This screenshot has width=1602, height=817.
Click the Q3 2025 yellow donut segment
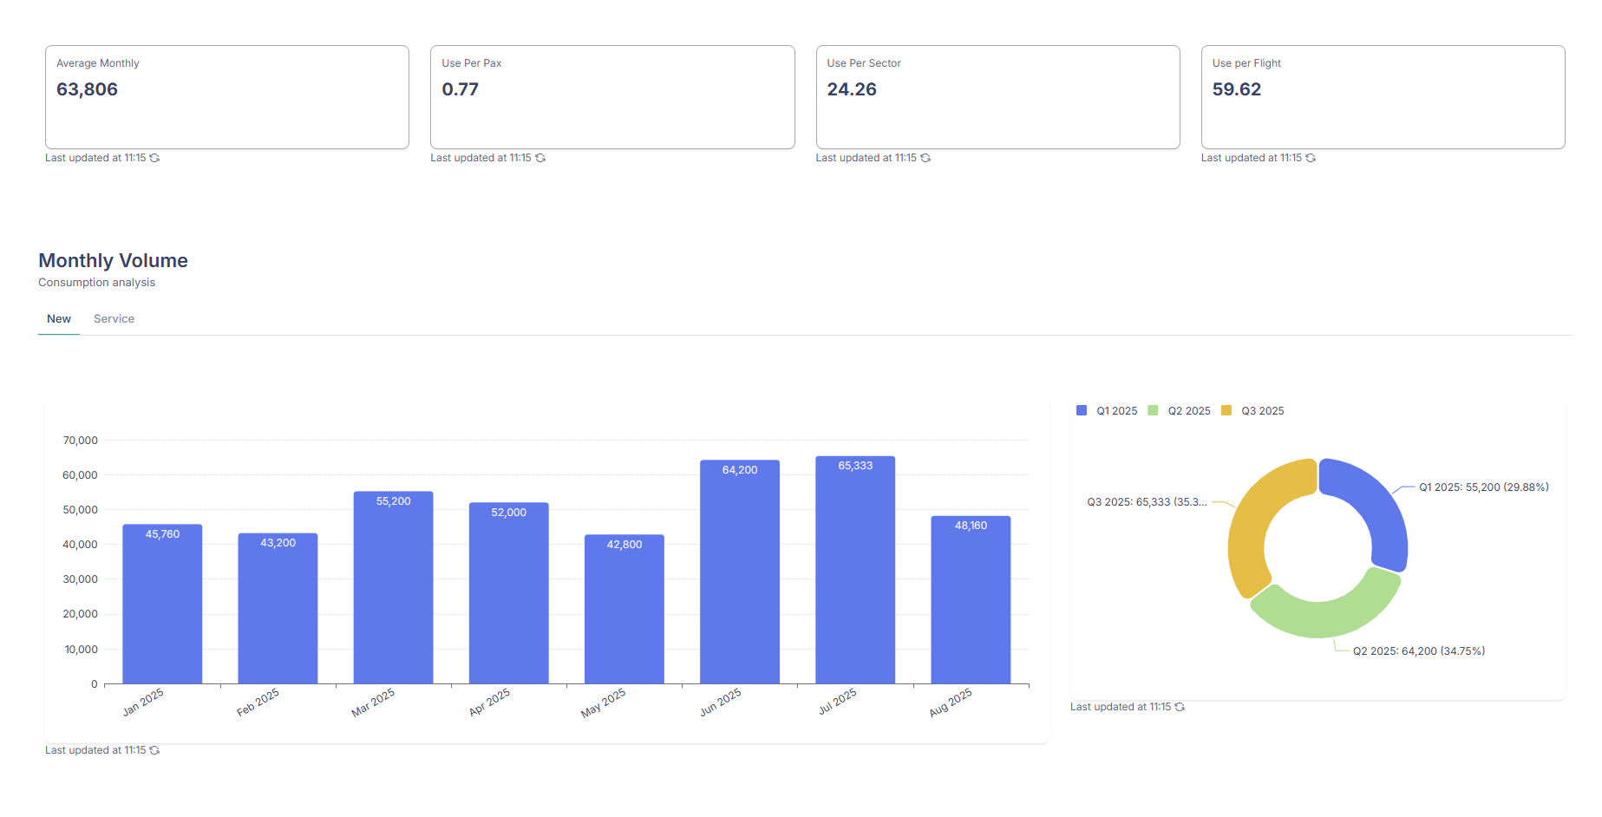(x=1253, y=520)
